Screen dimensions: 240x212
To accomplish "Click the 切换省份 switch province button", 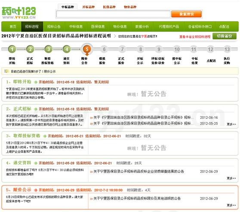I will coord(225,36).
